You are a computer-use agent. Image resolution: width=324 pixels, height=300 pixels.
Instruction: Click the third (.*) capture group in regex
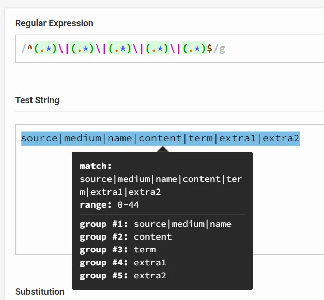click(x=120, y=48)
